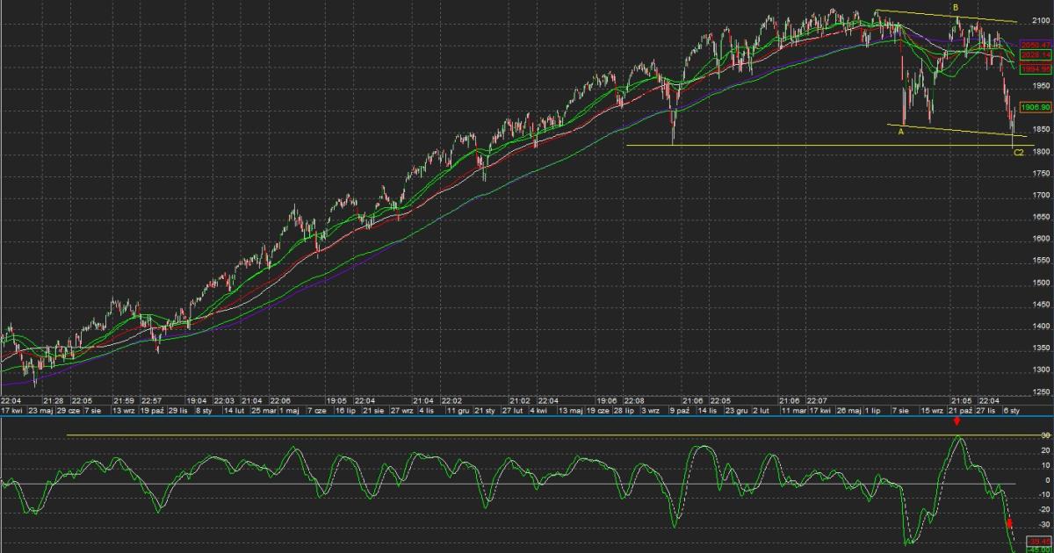Select the wave label A annotation

coord(900,132)
